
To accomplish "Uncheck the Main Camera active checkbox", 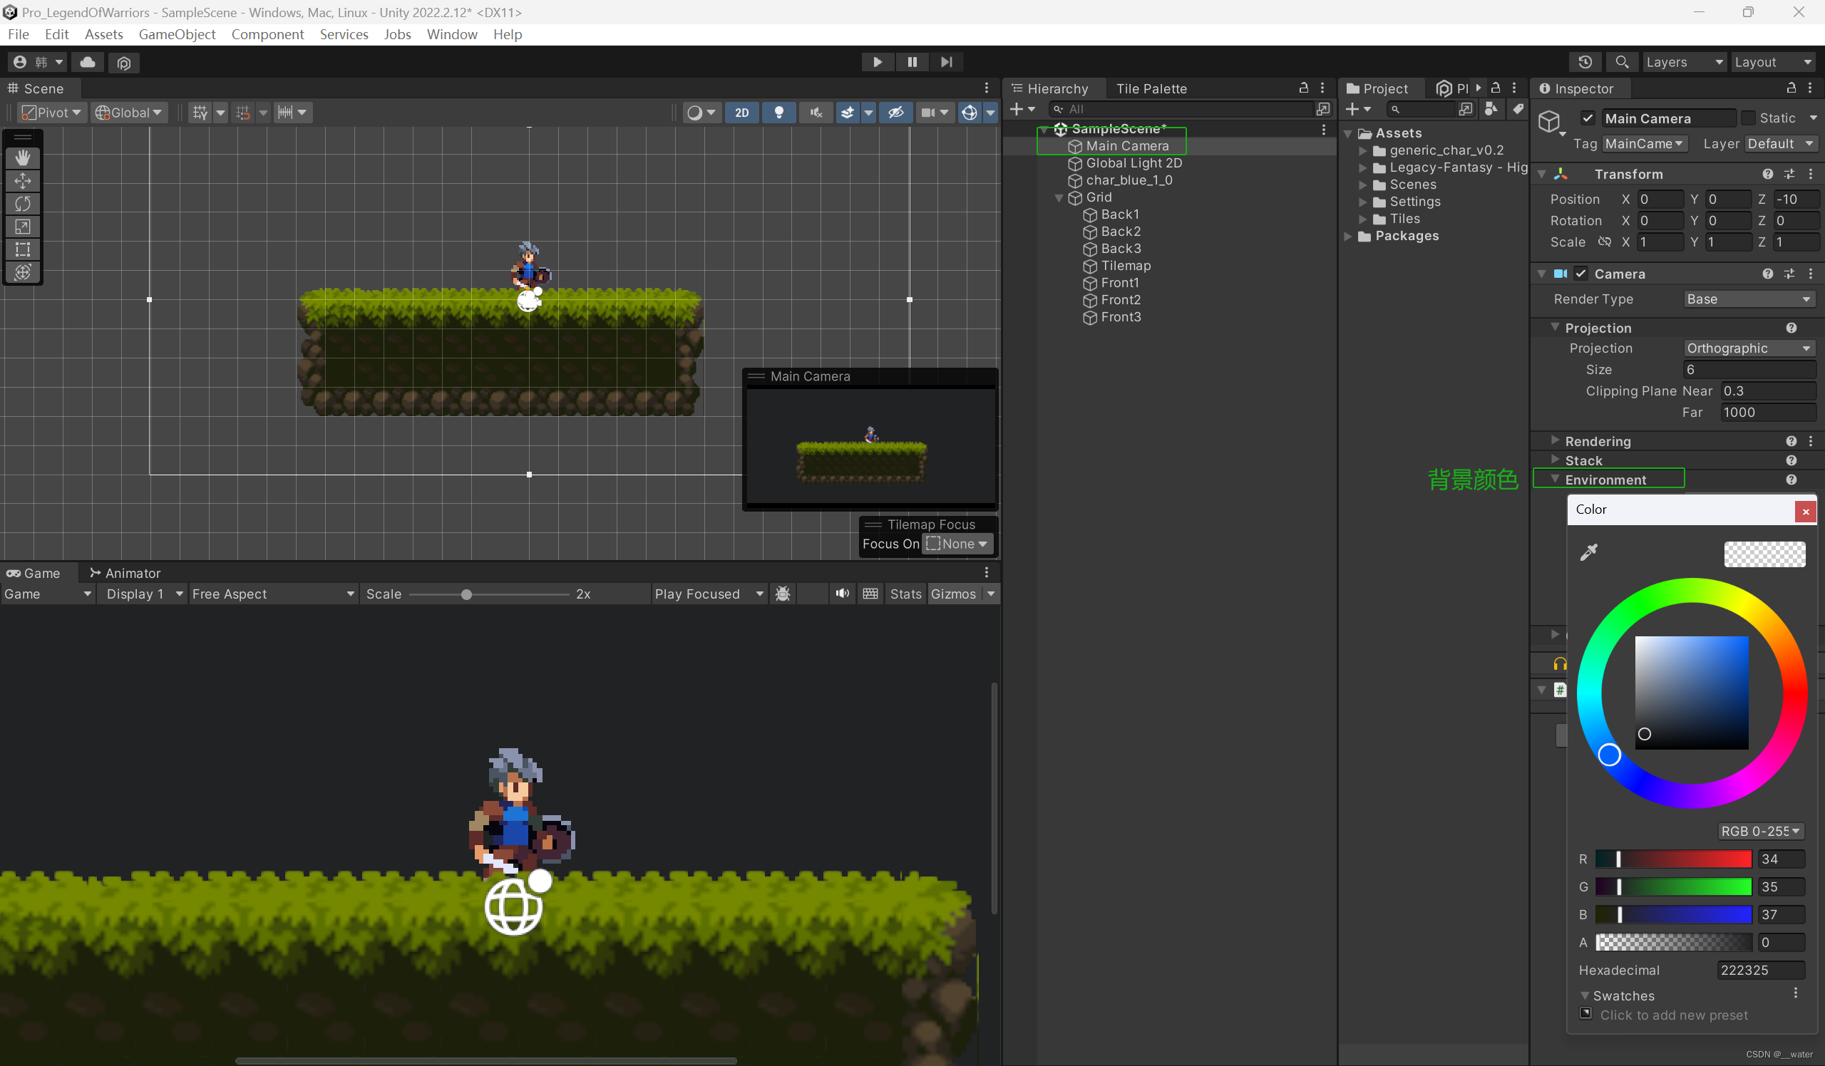I will [x=1588, y=118].
